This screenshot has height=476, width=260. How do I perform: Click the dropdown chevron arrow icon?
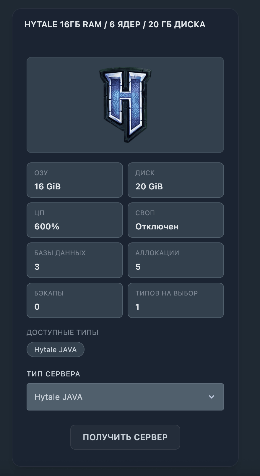(x=212, y=397)
